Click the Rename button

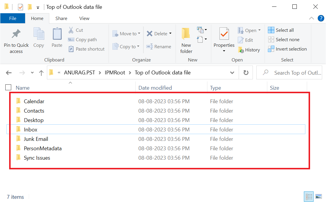159,47
